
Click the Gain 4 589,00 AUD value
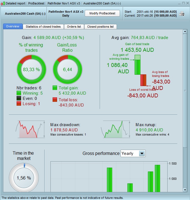point(59,38)
